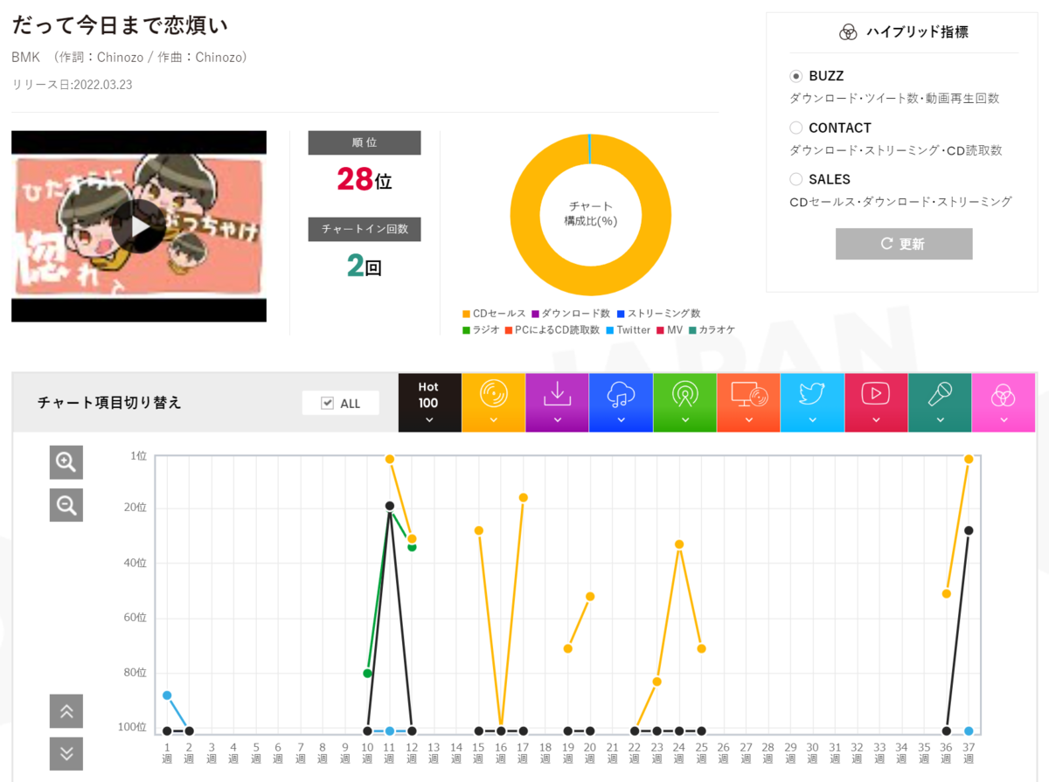Play the video thumbnail
The image size is (1049, 782).
140,226
